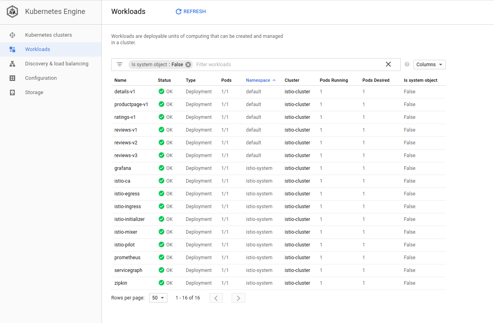Click the Kubernetes Engine title text

(55, 12)
